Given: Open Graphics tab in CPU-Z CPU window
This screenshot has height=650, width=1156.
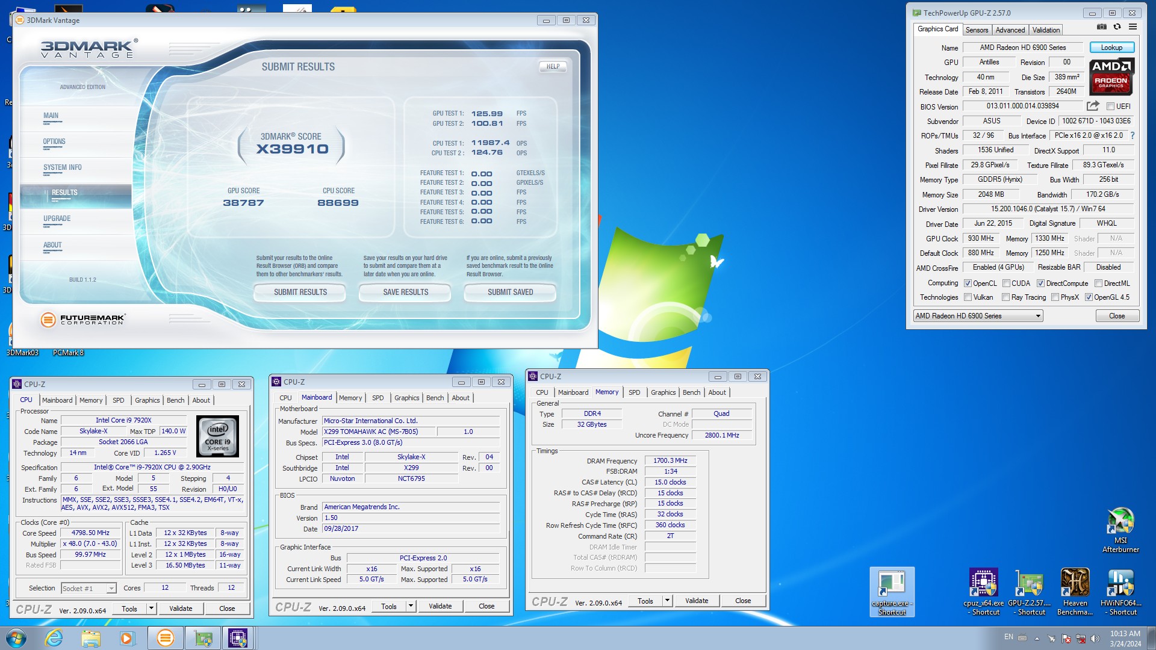Looking at the screenshot, I should [x=147, y=400].
